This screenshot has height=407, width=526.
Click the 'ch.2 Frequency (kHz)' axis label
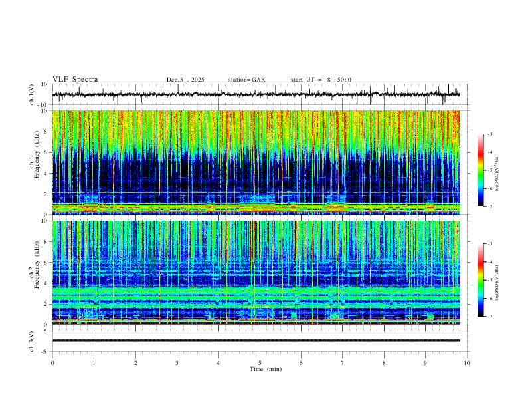[x=35, y=266]
